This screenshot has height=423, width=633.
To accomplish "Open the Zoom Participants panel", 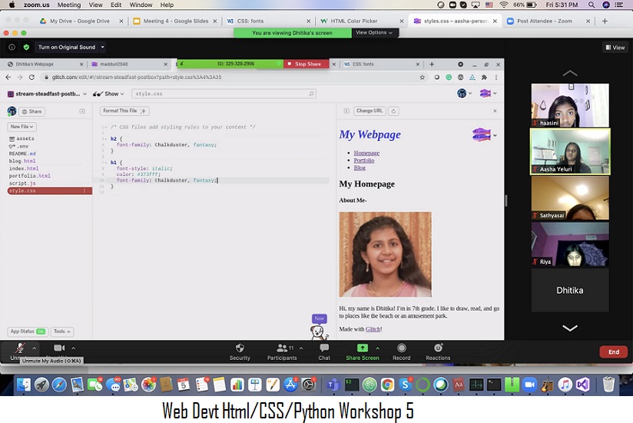I will point(282,348).
